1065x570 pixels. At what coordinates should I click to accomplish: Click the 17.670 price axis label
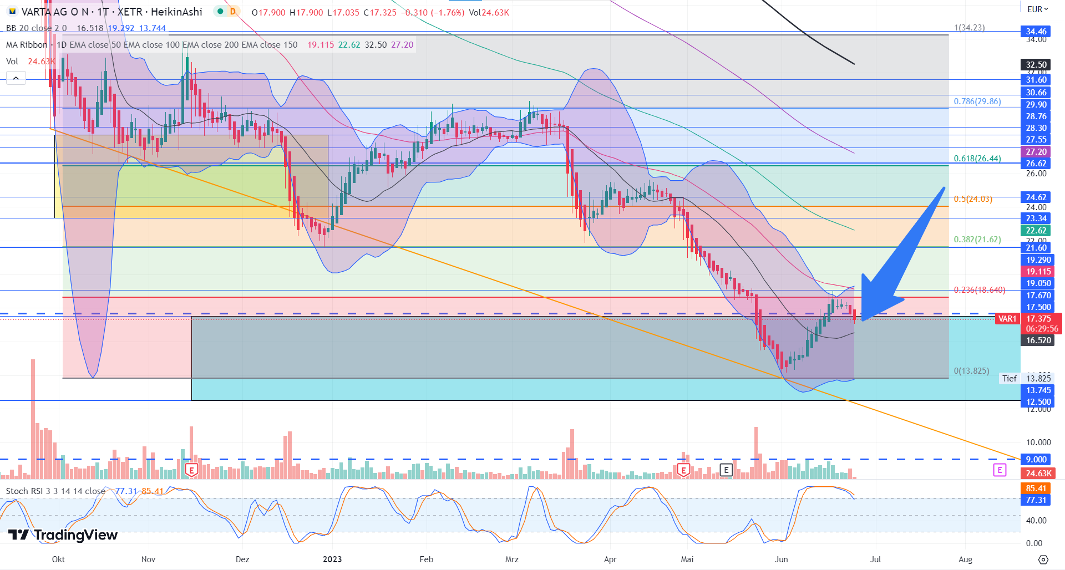[x=1038, y=296]
